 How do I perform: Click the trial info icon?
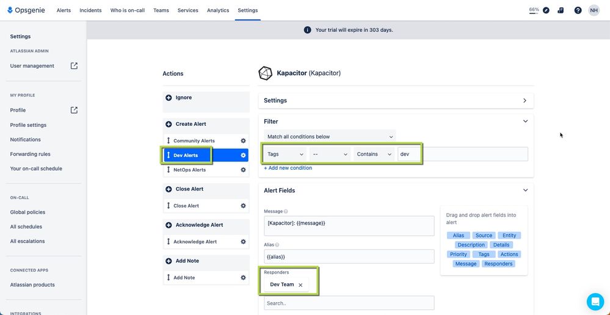point(307,30)
